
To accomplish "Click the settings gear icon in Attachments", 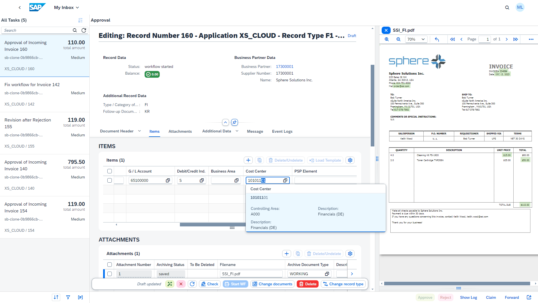I will pos(350,253).
